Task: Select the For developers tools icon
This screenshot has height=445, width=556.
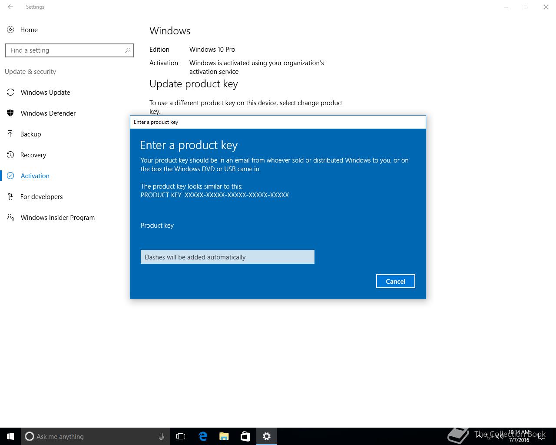Action: [10, 196]
